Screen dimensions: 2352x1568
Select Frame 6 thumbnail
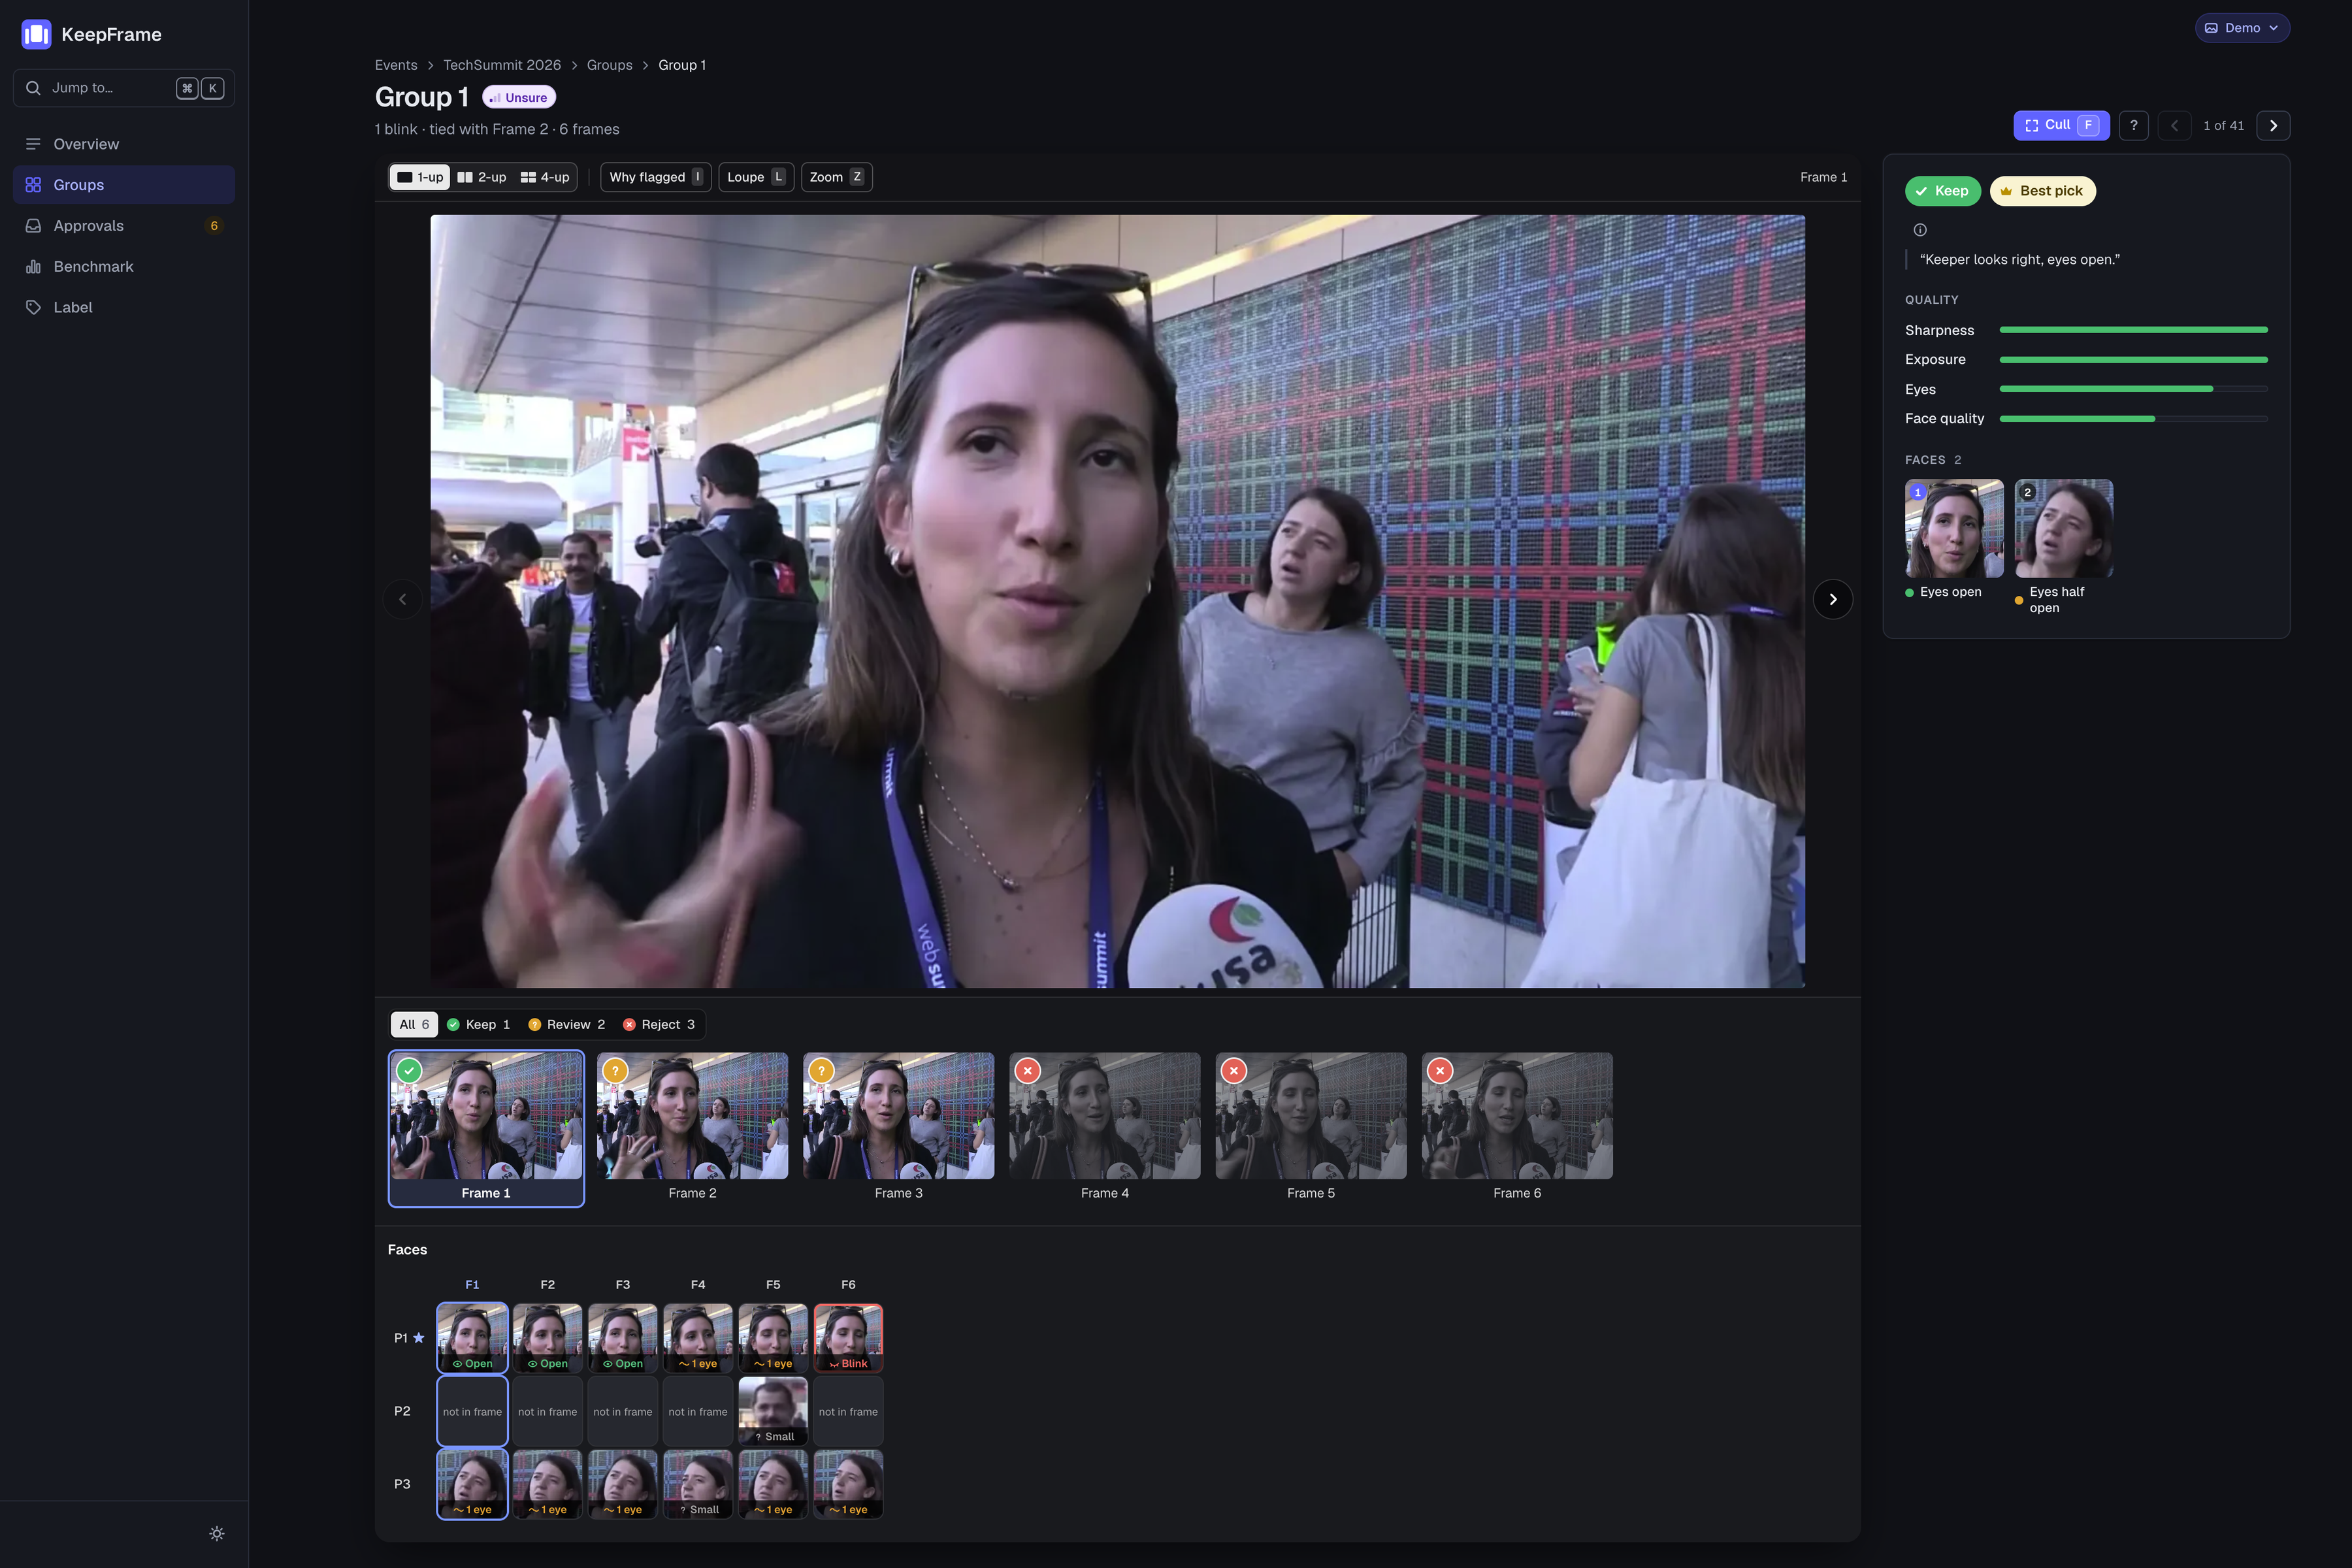(x=1517, y=1128)
